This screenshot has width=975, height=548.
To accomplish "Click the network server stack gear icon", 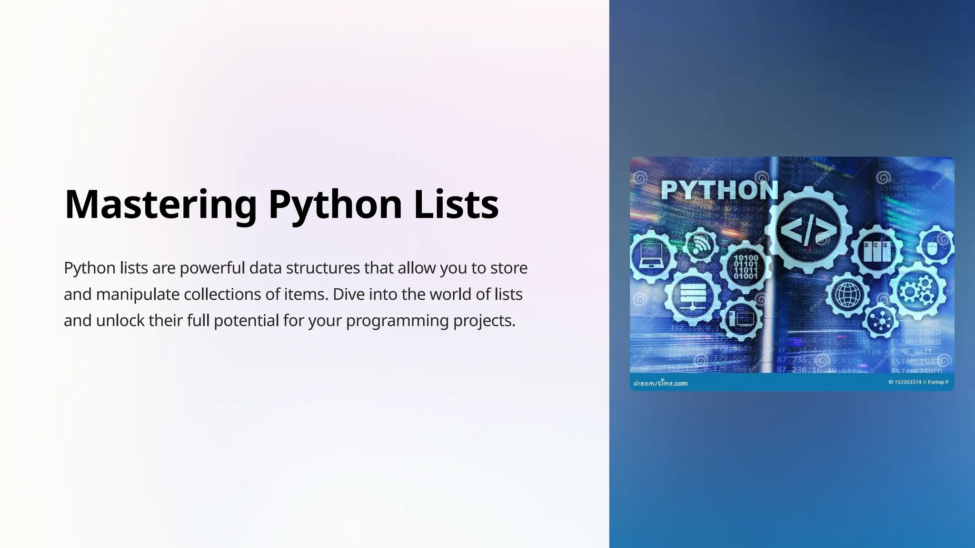I will click(692, 297).
